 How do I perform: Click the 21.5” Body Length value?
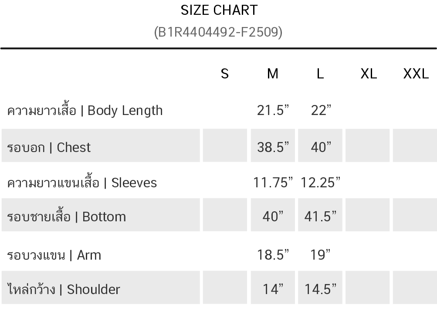(x=273, y=110)
